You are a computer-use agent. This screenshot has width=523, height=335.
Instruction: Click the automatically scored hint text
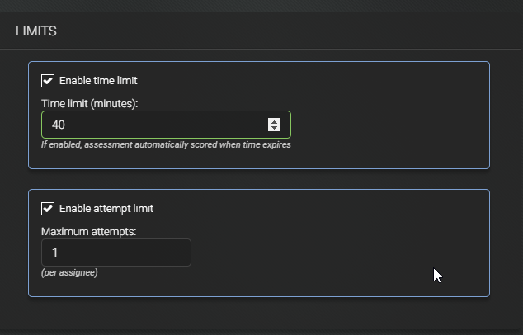tap(166, 145)
